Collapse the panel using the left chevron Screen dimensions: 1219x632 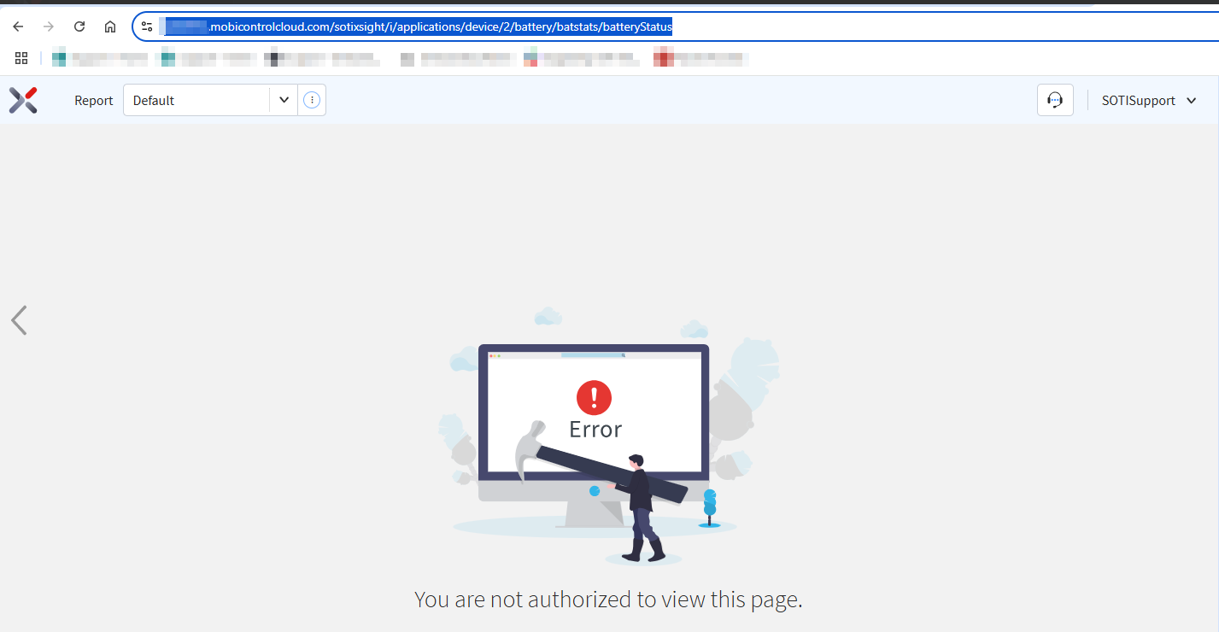pyautogui.click(x=19, y=320)
